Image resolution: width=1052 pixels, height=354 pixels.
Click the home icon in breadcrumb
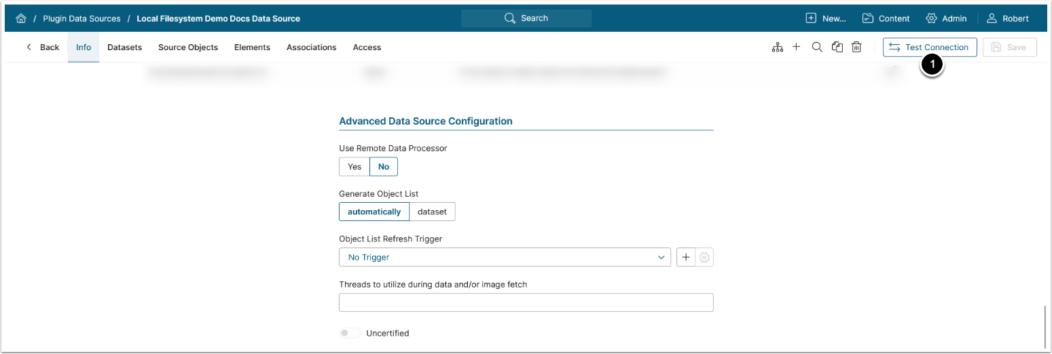pos(21,18)
